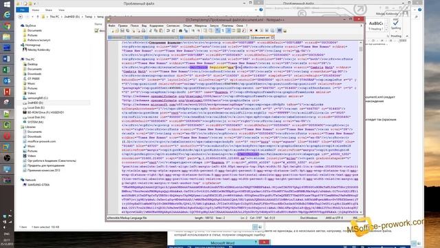This screenshot has width=440, height=248.
Task: Click Paste icon in Notepad++ toolbar
Action: coord(161,30)
